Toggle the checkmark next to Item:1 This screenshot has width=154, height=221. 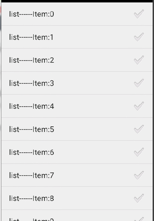coord(139,37)
